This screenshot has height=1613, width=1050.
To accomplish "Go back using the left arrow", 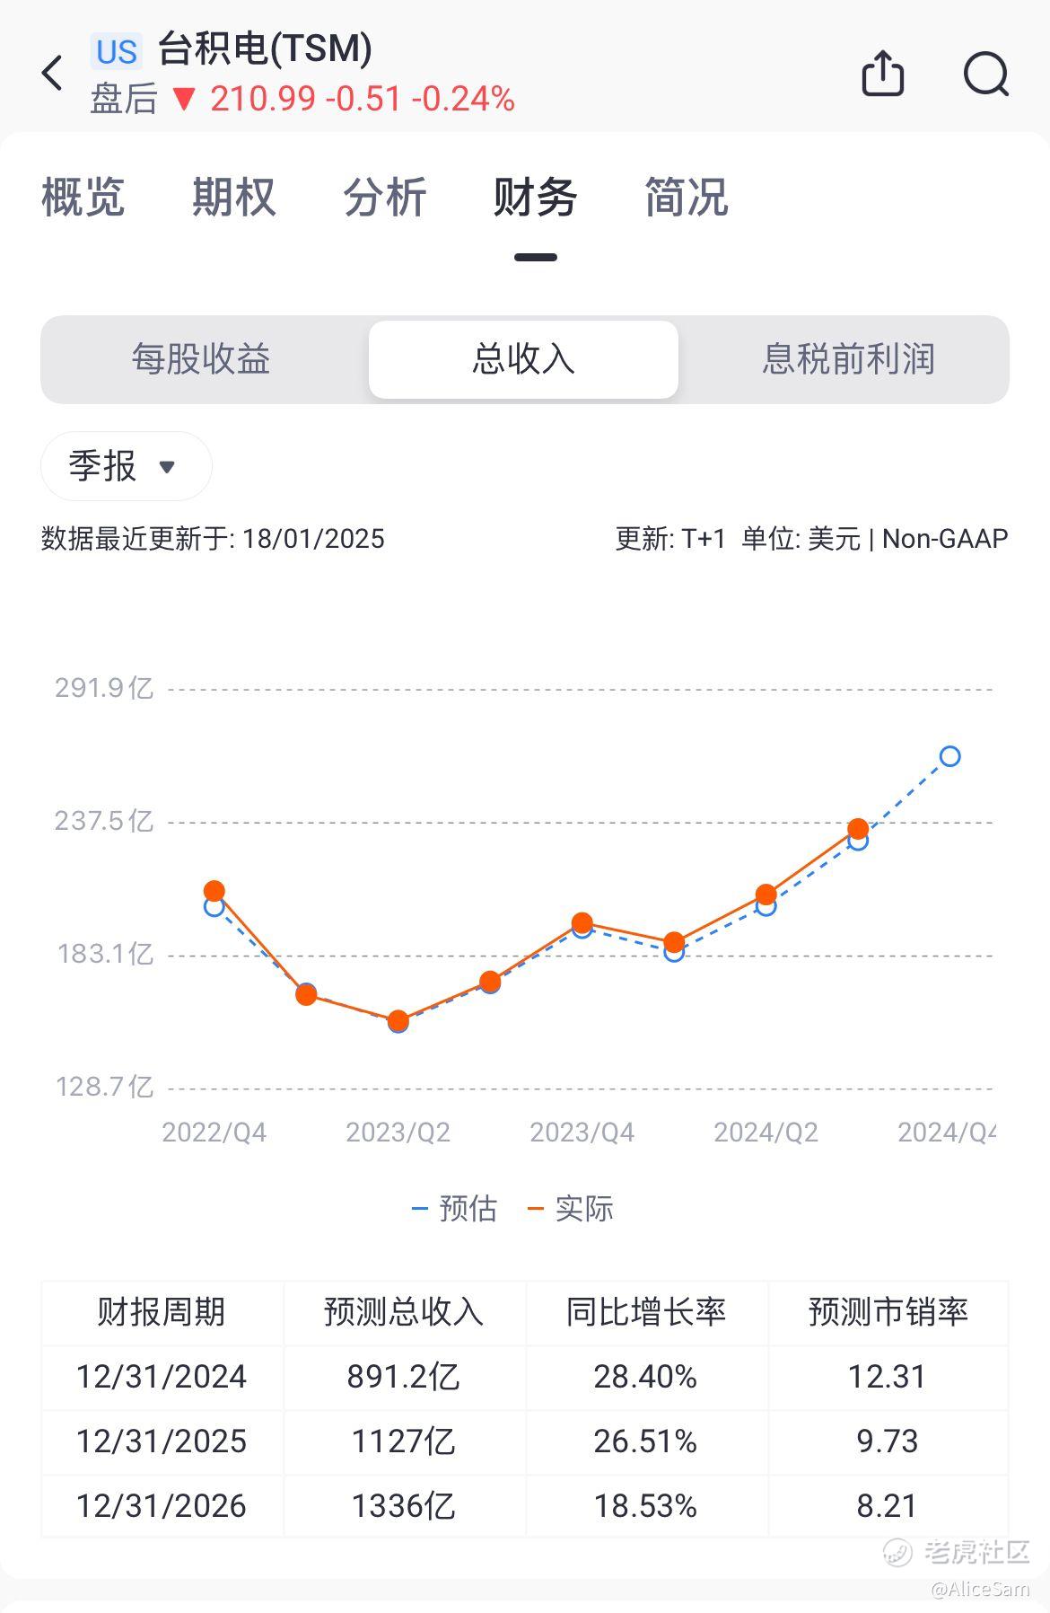I will point(53,73).
